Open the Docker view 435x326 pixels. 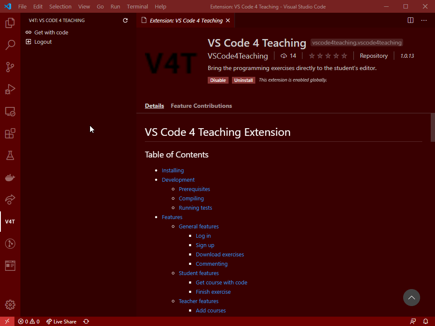point(10,177)
